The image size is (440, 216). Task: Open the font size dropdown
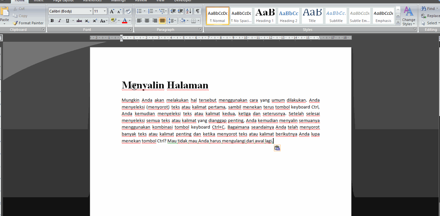(x=105, y=12)
